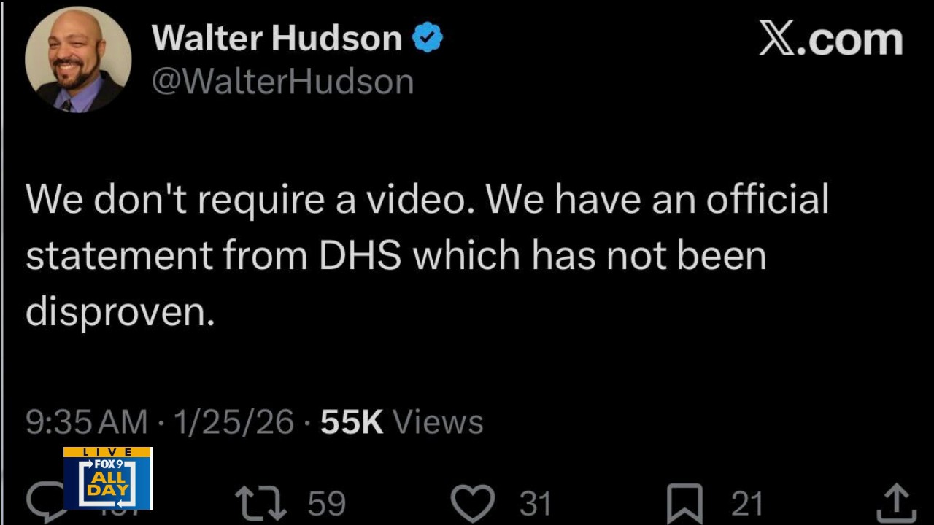Open the share upload icon
934x525 pixels.
(x=895, y=503)
